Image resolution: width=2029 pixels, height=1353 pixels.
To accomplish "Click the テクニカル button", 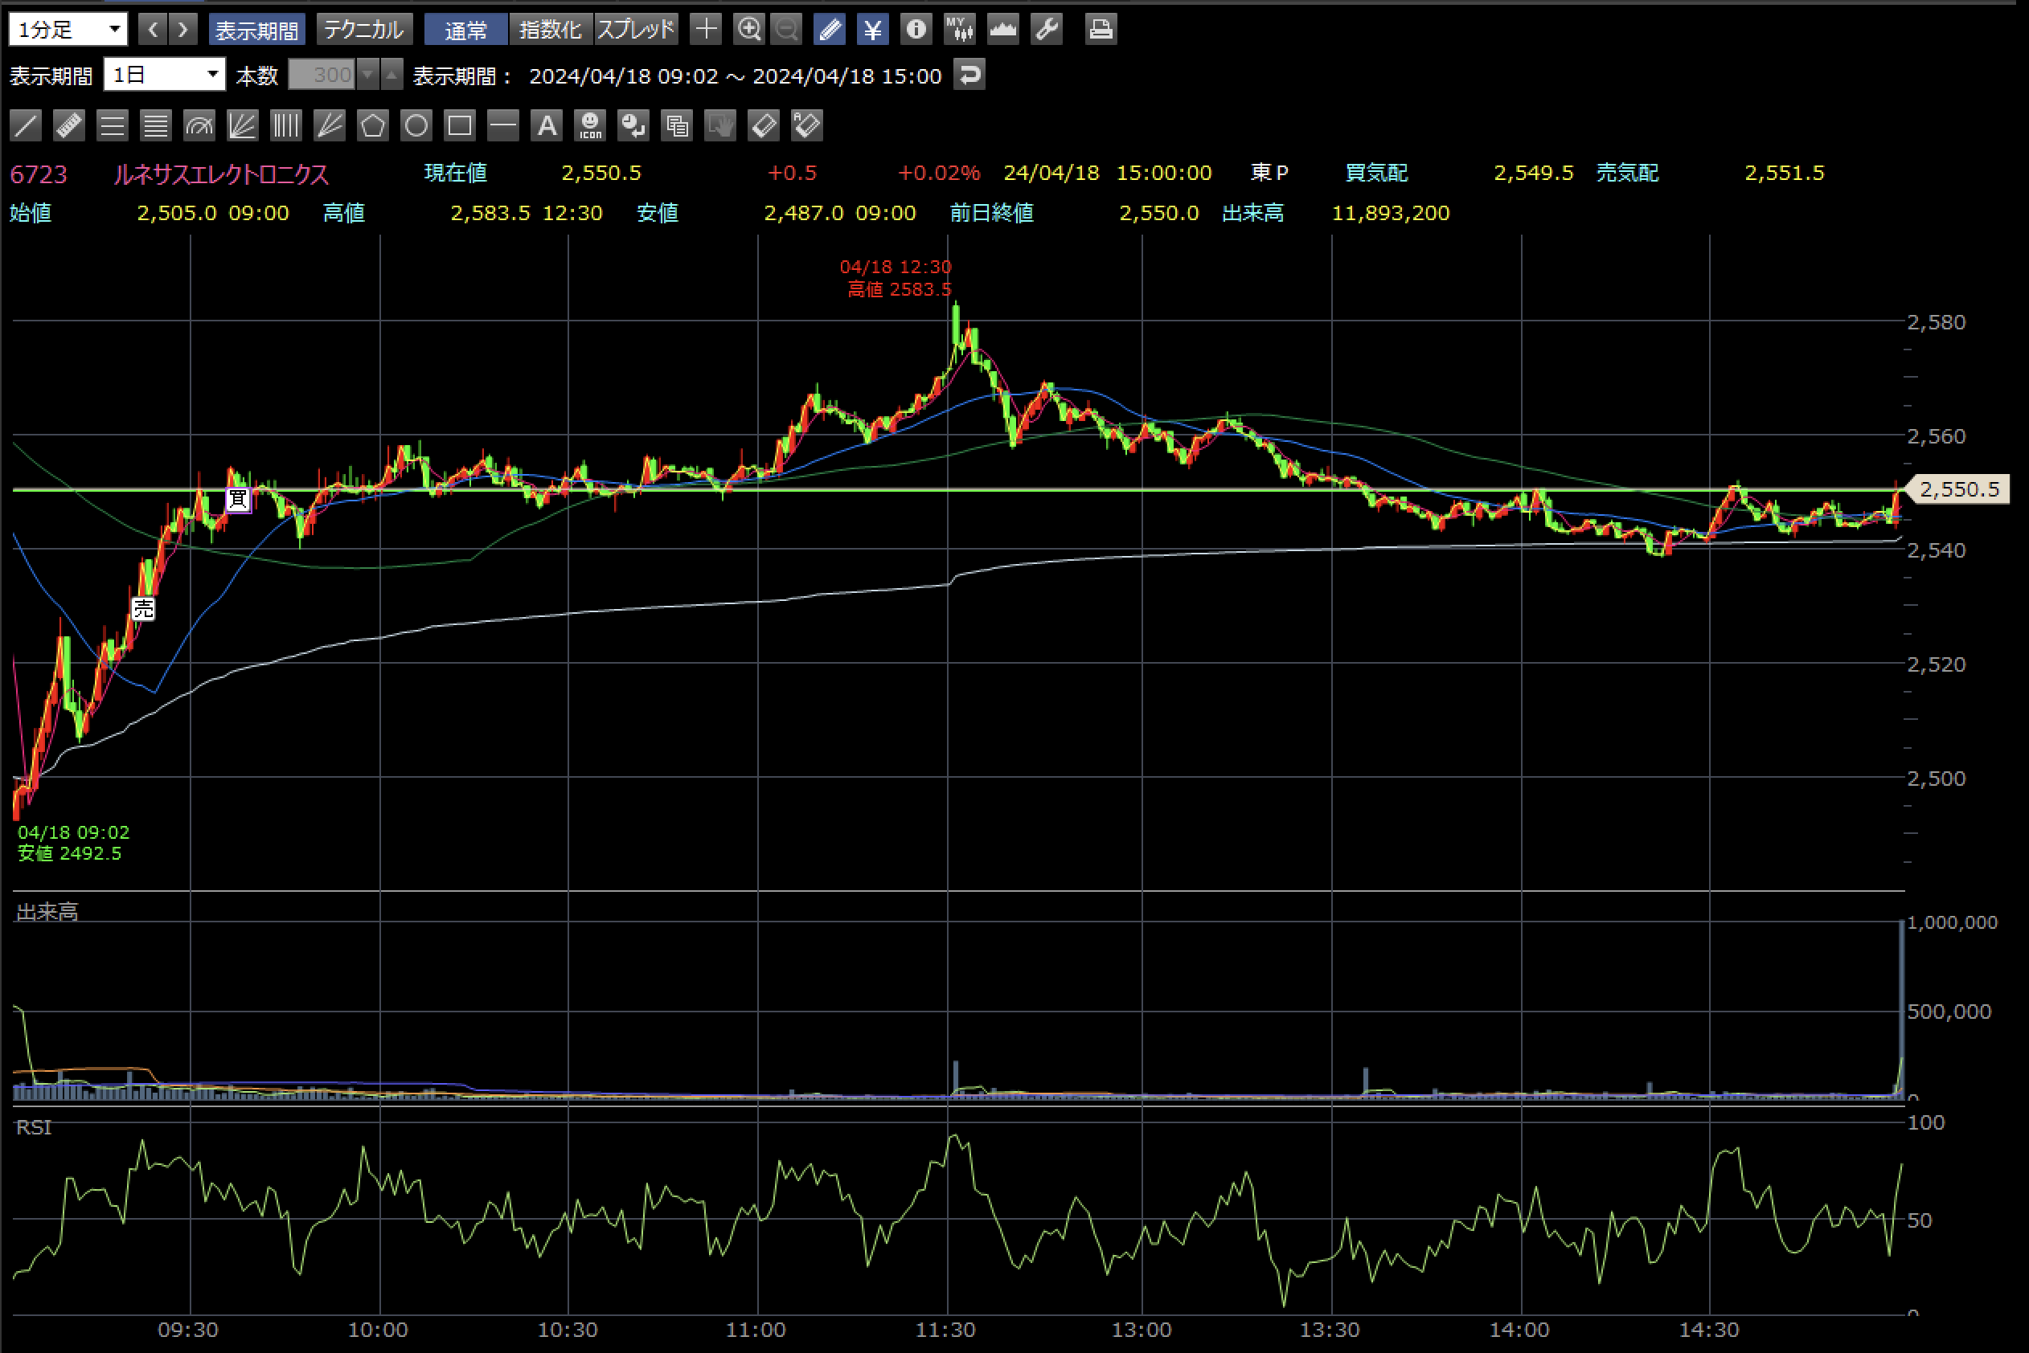I will [363, 30].
